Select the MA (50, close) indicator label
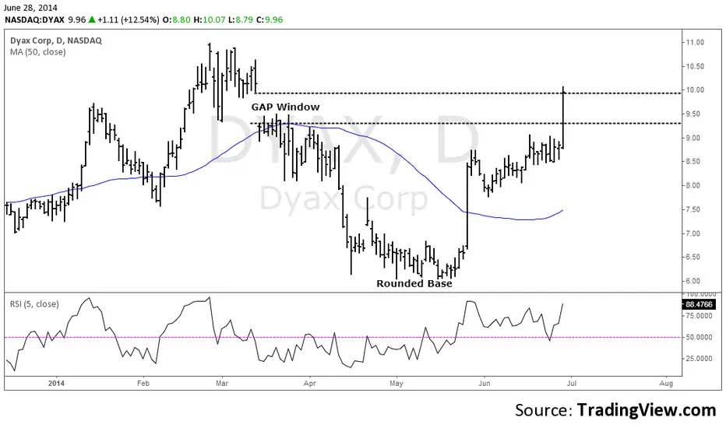 (38, 52)
